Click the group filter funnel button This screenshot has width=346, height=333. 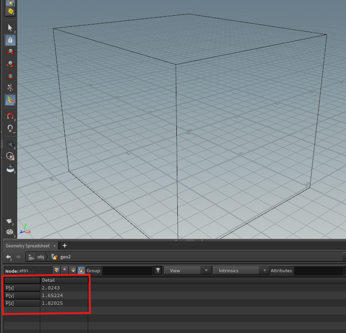tap(158, 270)
